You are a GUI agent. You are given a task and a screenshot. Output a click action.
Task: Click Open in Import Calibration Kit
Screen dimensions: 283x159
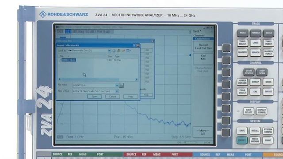95,97
